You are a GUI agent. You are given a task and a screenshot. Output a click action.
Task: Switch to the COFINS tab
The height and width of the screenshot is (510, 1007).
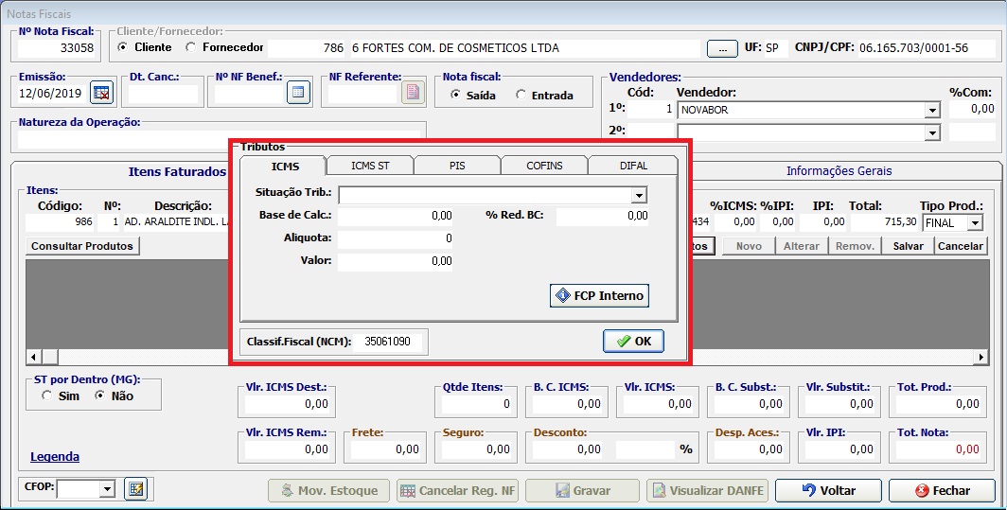544,166
